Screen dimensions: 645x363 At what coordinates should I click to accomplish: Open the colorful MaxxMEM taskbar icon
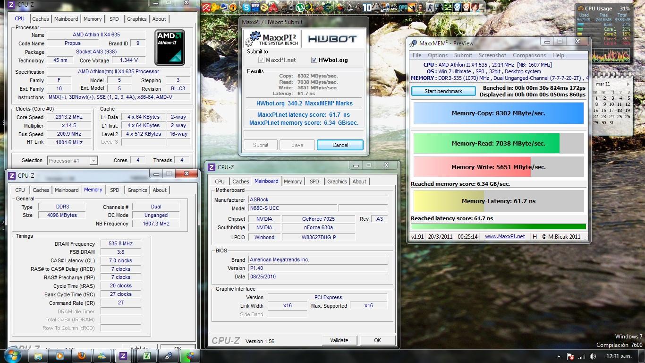pos(190,356)
